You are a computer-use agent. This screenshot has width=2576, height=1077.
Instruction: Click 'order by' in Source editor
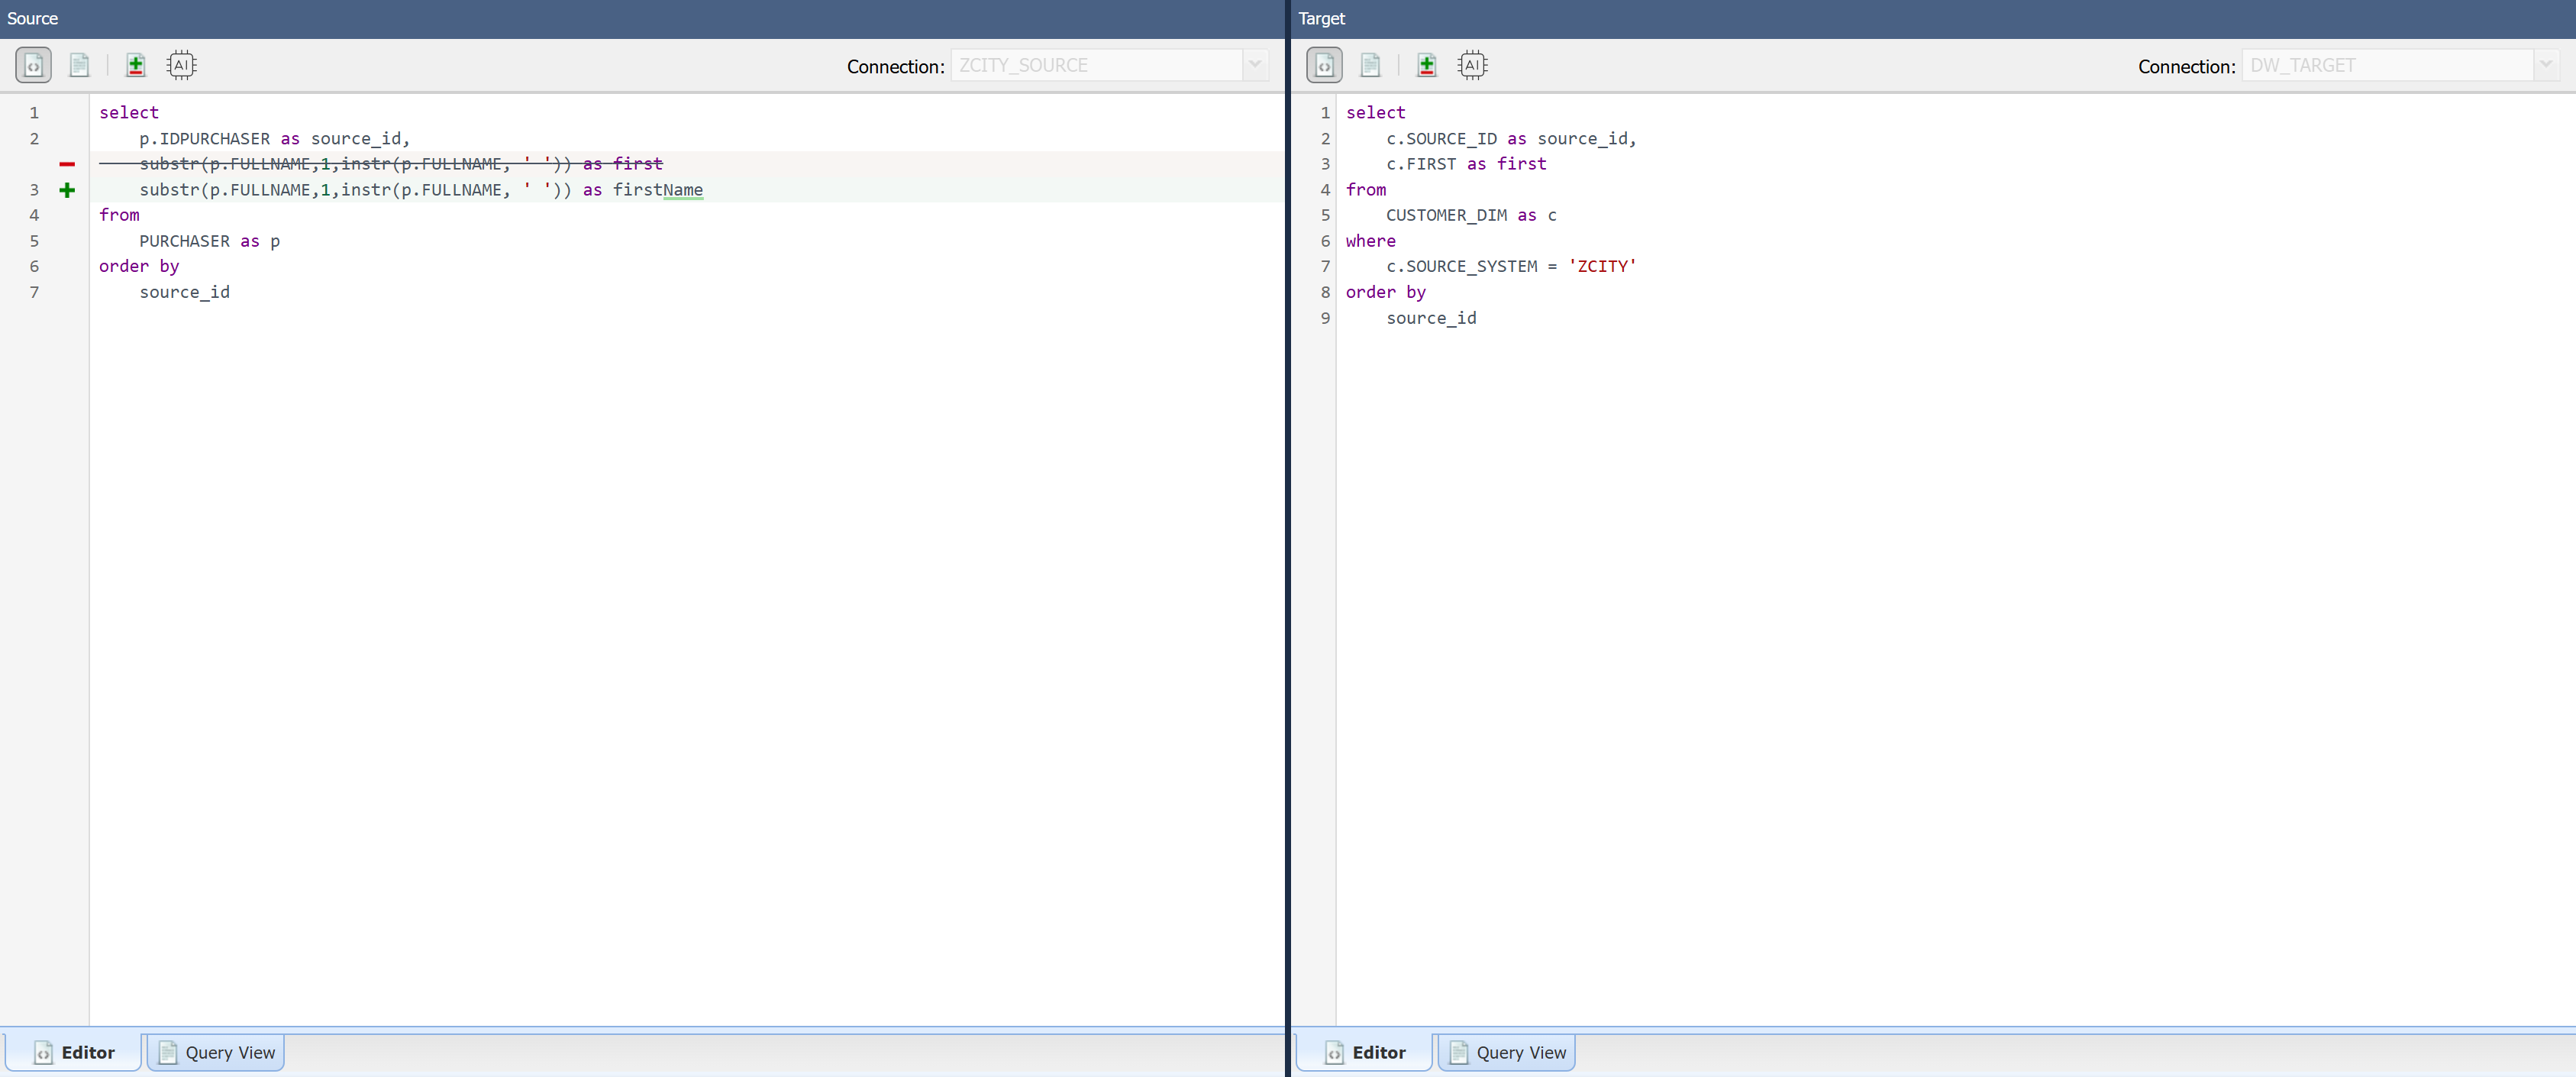(139, 266)
